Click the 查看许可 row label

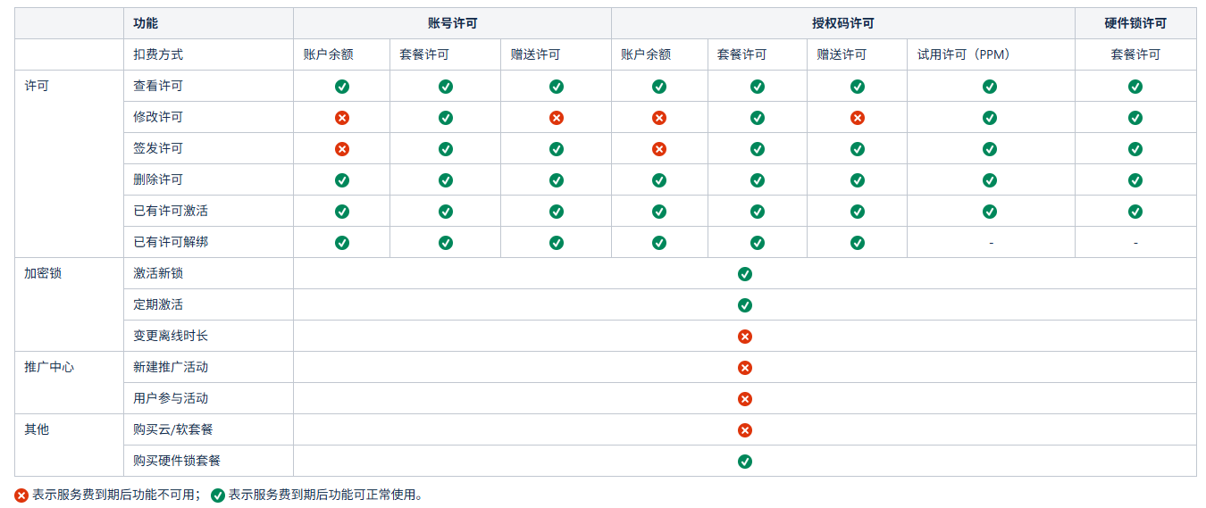[x=158, y=87]
